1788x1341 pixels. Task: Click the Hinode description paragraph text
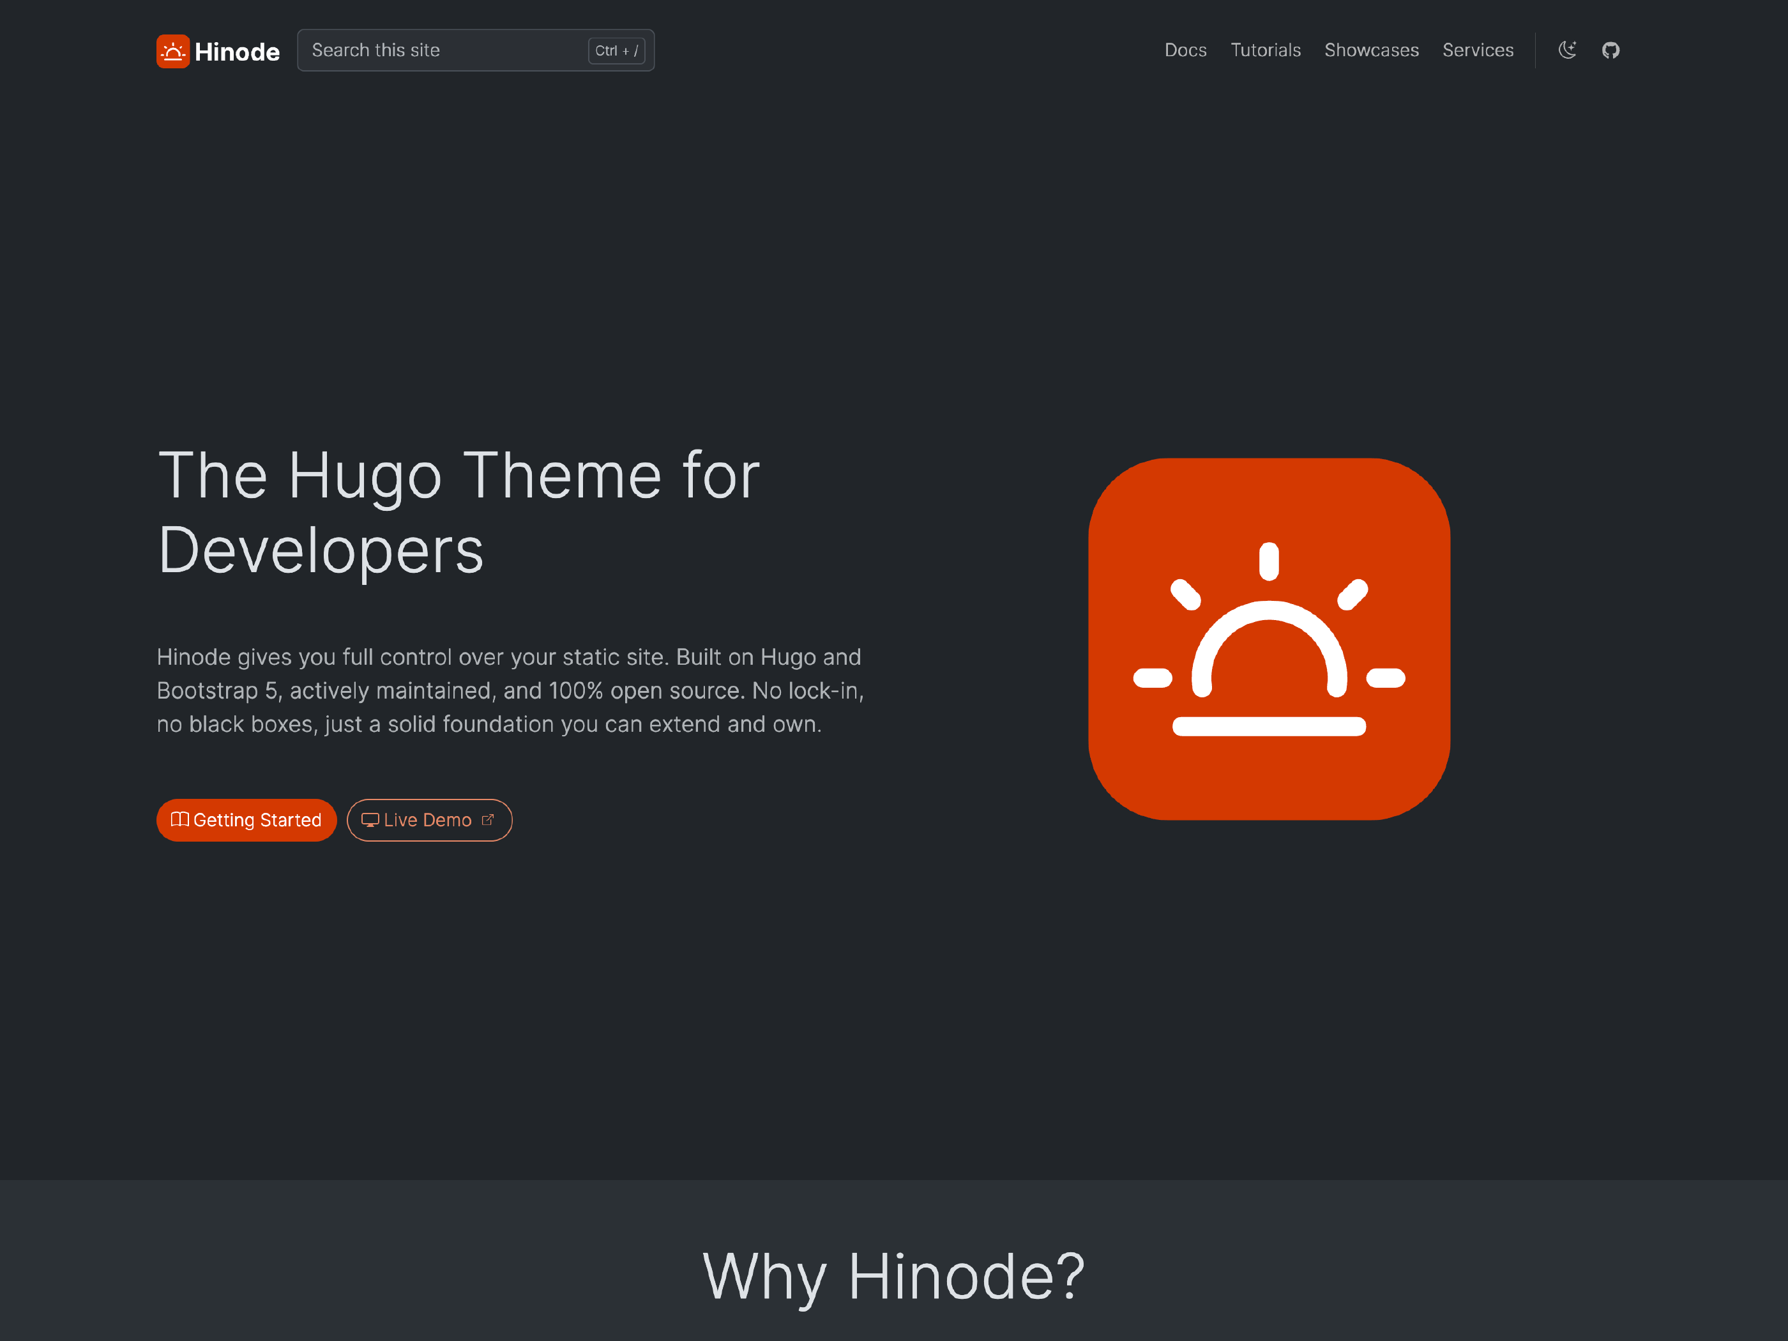coord(509,690)
